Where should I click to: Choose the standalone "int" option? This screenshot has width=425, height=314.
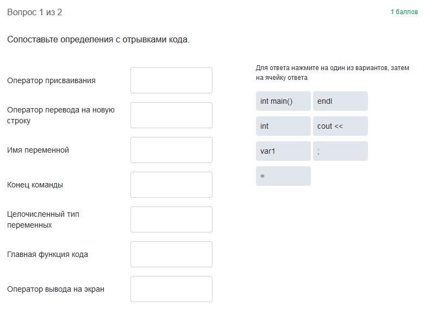point(283,126)
